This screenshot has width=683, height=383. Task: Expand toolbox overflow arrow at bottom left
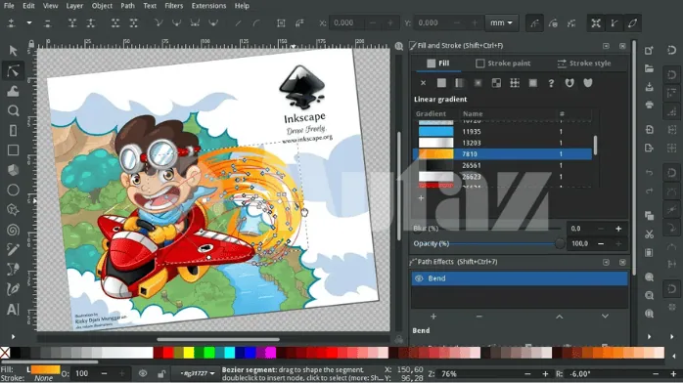[13, 336]
